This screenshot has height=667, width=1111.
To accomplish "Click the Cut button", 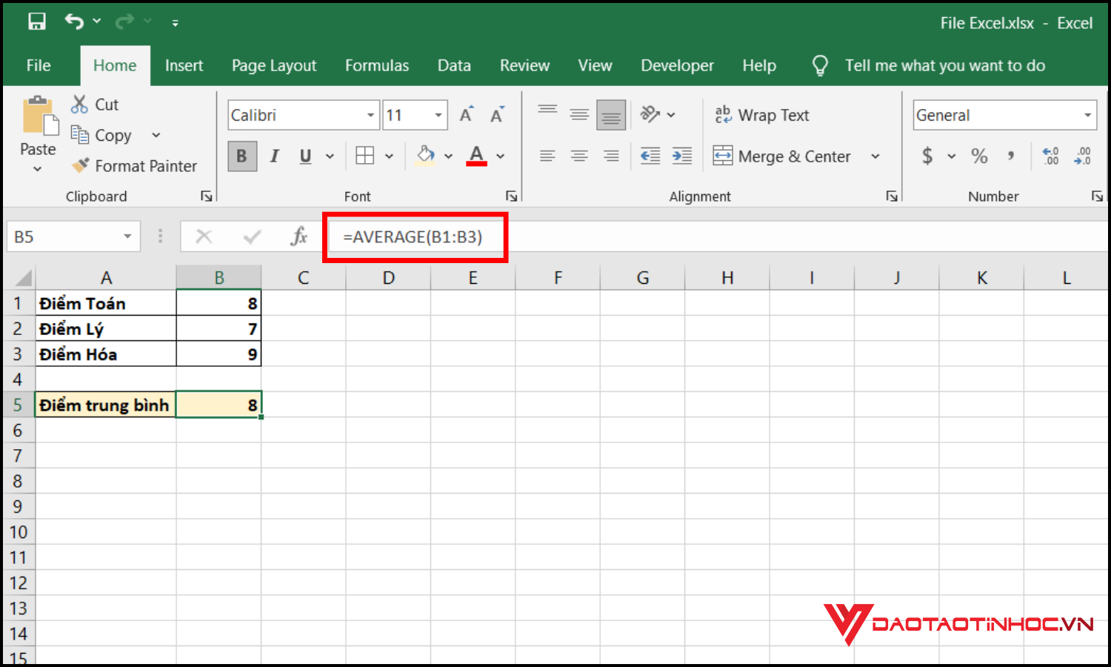I will click(x=95, y=104).
